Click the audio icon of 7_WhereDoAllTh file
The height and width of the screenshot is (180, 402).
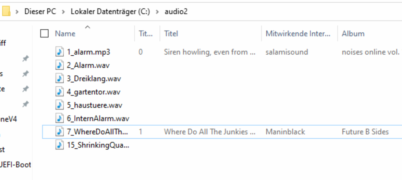[x=59, y=132]
